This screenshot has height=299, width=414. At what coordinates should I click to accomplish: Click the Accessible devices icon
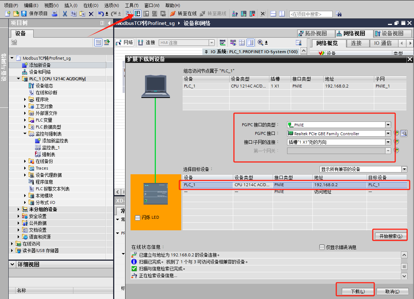click(x=235, y=14)
